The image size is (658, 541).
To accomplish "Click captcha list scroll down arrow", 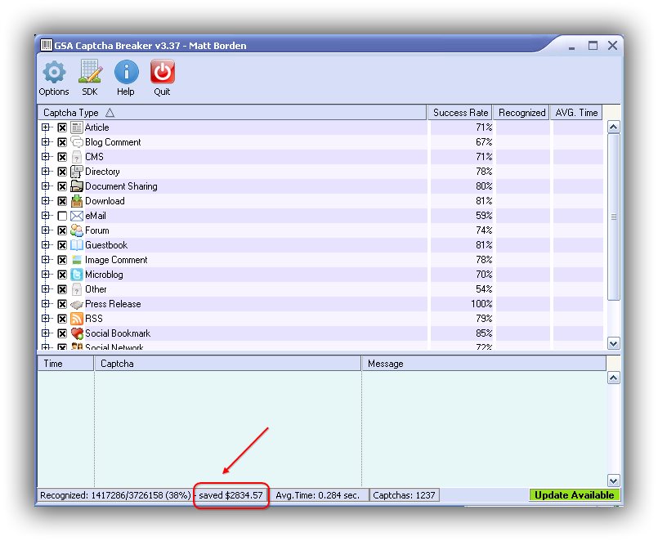I will click(x=614, y=344).
